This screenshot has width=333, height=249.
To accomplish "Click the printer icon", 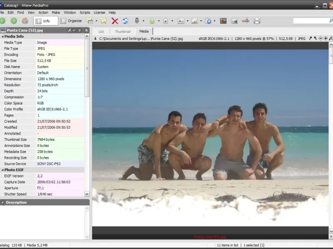I will (x=257, y=21).
